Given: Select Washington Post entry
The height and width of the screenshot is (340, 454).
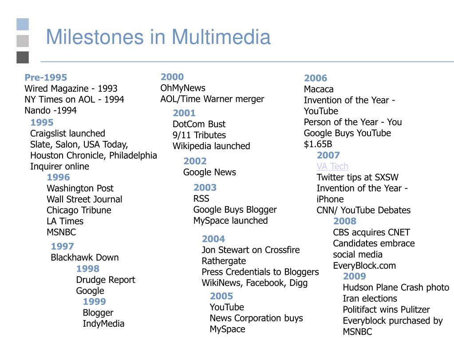Looking at the screenshot, I should click(x=80, y=188).
